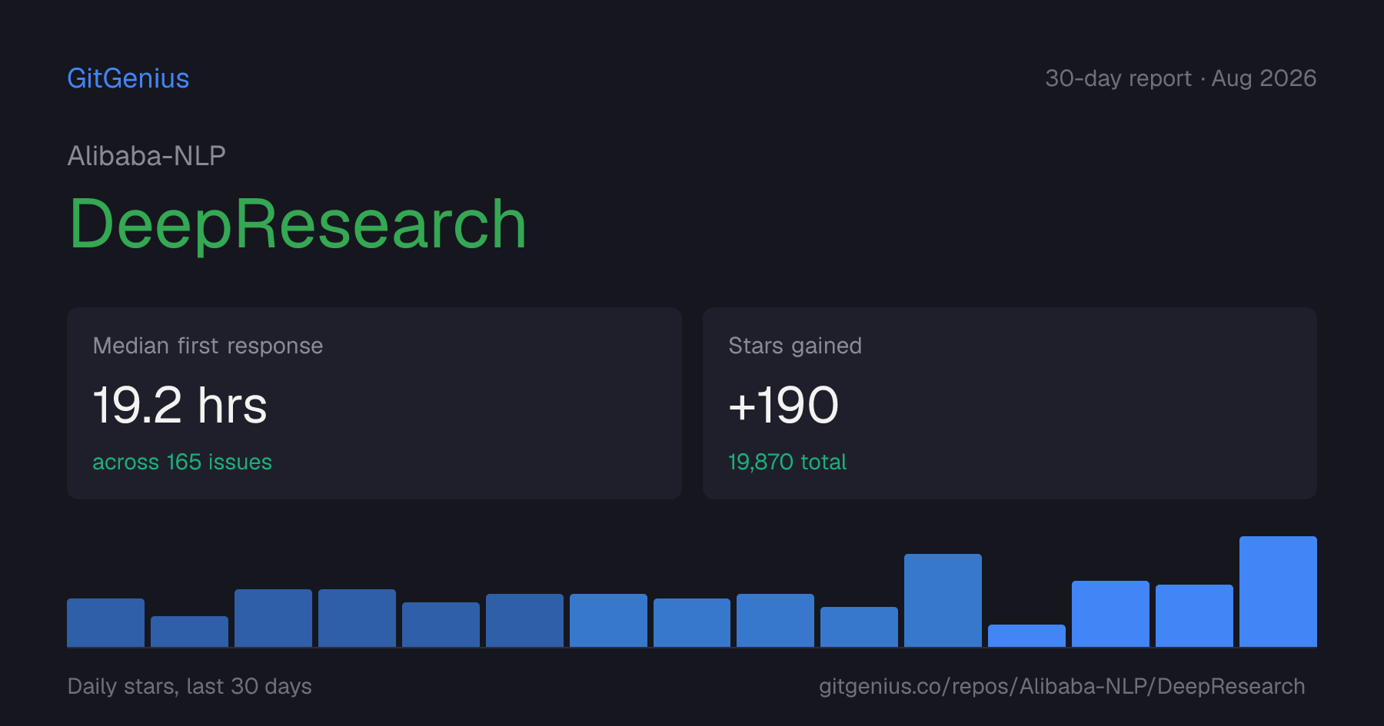Click the '19,870 total' text
The width and height of the screenshot is (1384, 726).
click(x=787, y=462)
